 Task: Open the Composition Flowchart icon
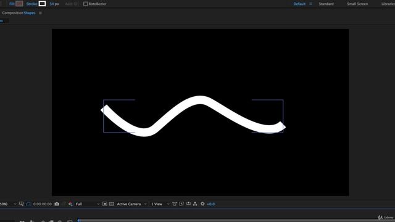tap(195, 204)
